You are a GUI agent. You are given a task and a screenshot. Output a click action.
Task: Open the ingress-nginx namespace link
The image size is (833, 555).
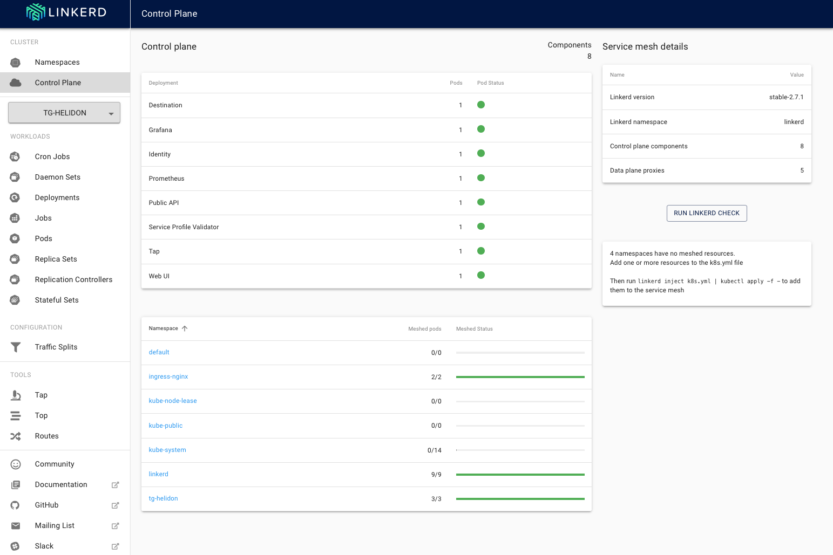point(168,376)
